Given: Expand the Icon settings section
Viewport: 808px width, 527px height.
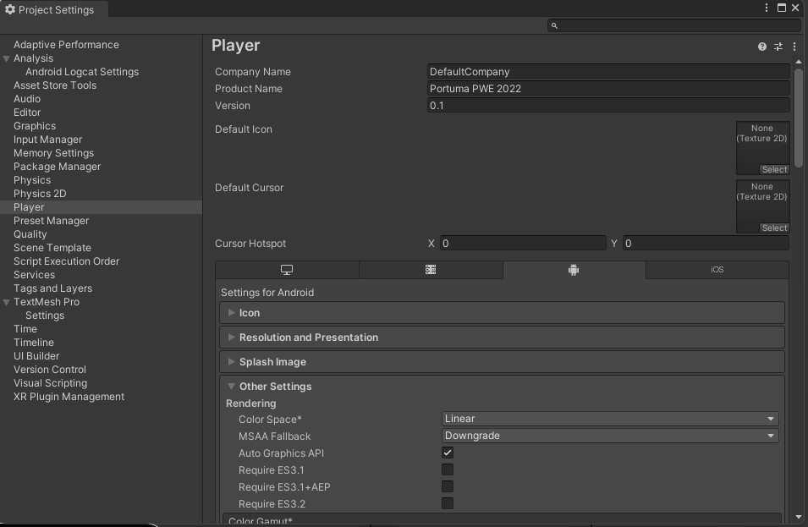Looking at the screenshot, I should click(x=502, y=313).
